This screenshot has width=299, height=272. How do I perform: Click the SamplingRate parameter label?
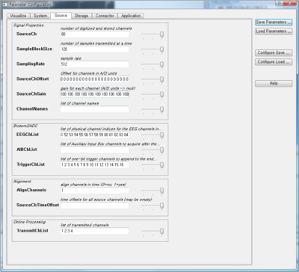(31, 64)
